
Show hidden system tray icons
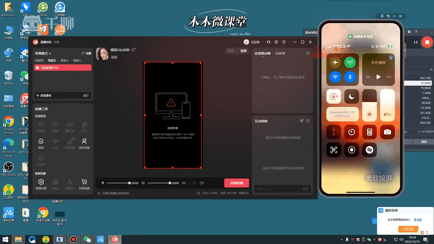pyautogui.click(x=341, y=239)
